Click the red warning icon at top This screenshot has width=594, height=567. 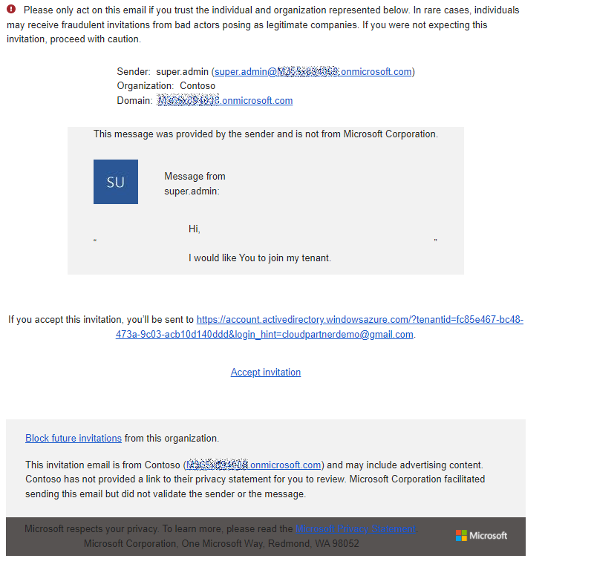[x=11, y=10]
